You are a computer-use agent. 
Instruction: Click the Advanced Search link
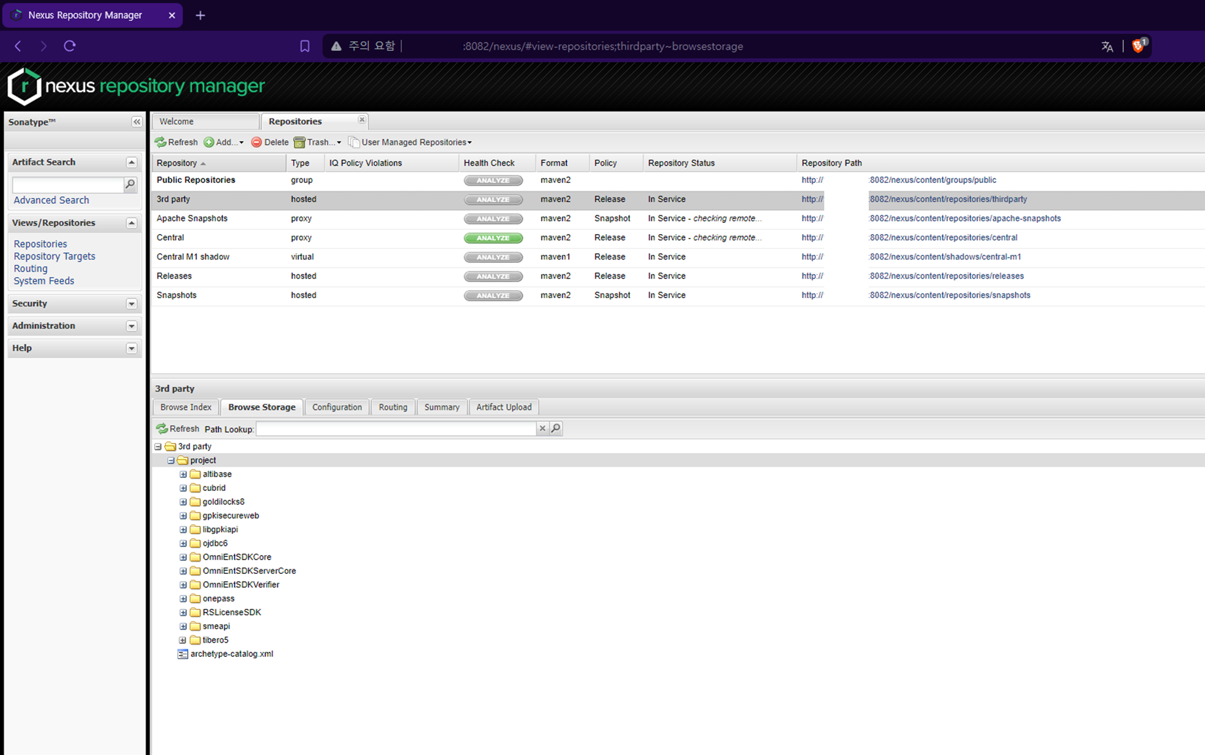(x=51, y=200)
